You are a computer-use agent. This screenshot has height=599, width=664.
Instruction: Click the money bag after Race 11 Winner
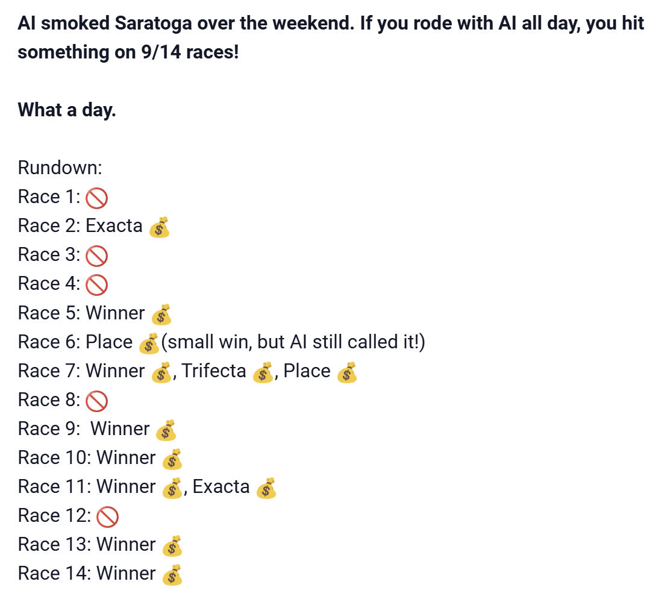172,488
